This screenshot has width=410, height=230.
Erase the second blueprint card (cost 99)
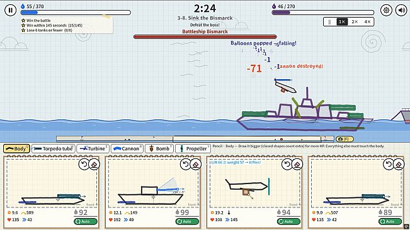[x=196, y=164]
